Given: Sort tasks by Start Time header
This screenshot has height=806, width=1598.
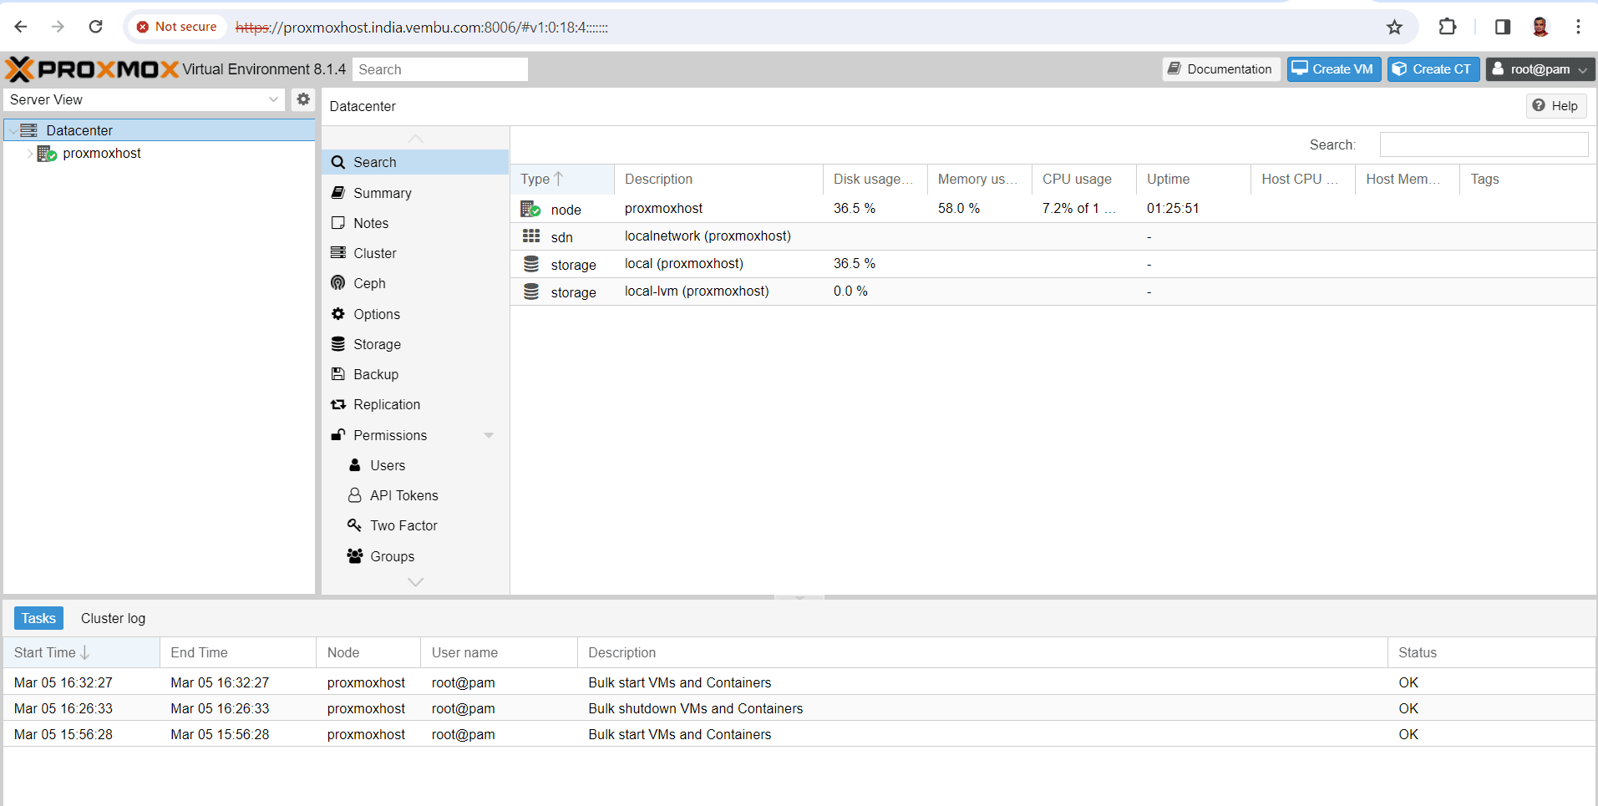Looking at the screenshot, I should 81,652.
